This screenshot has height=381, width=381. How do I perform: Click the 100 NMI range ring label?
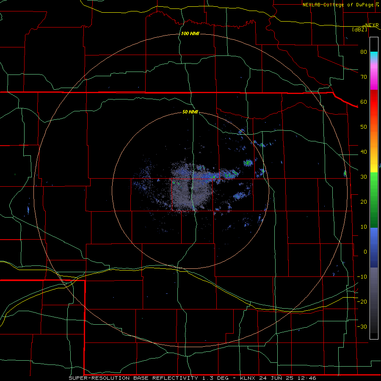[190, 33]
